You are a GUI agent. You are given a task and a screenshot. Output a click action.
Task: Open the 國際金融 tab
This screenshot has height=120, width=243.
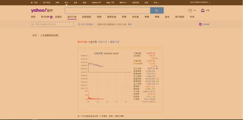[x=112, y=17]
